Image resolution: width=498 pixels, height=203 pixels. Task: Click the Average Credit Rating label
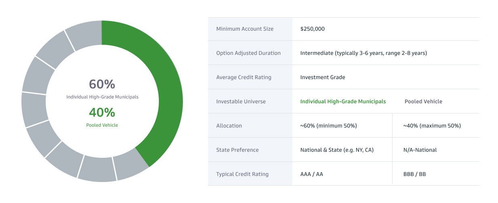(x=244, y=77)
